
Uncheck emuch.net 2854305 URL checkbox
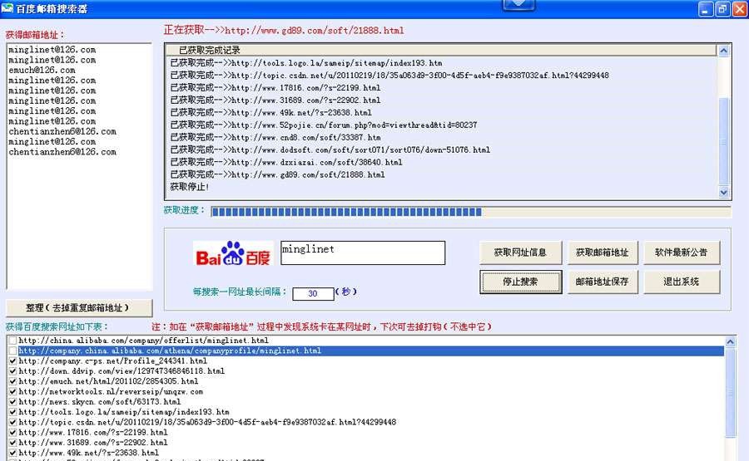pos(12,381)
